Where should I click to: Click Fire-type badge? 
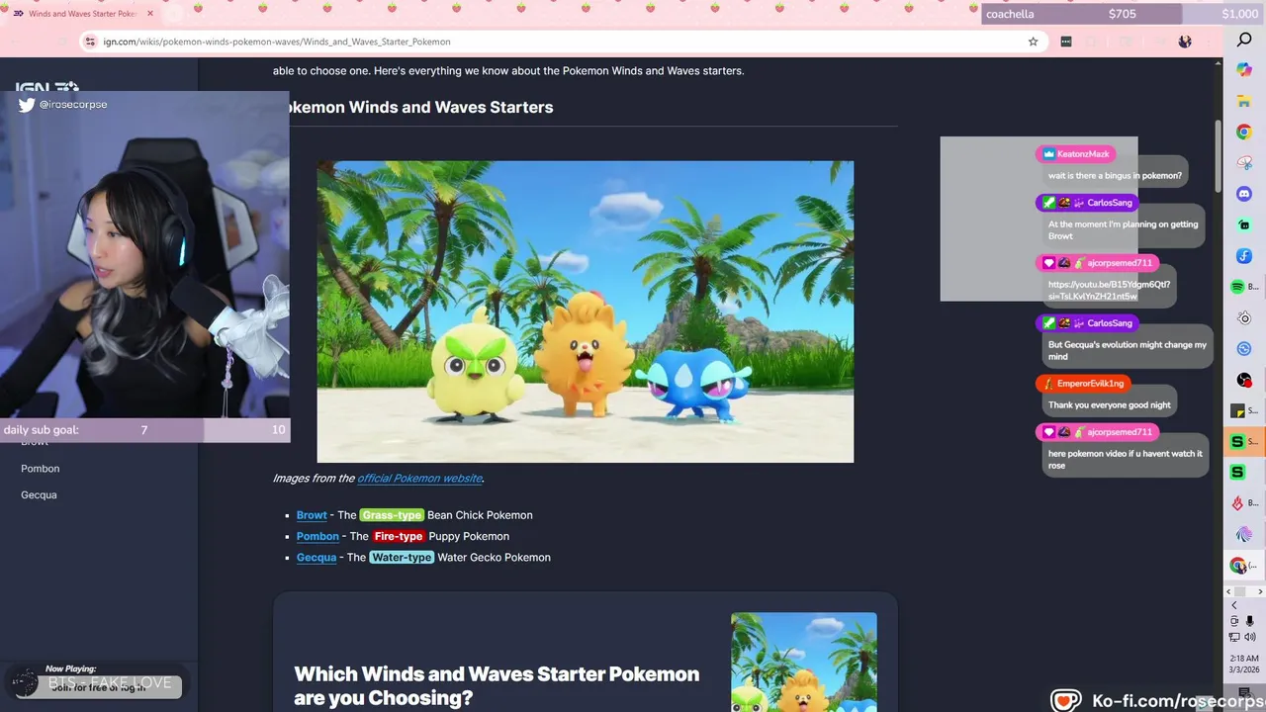(399, 536)
